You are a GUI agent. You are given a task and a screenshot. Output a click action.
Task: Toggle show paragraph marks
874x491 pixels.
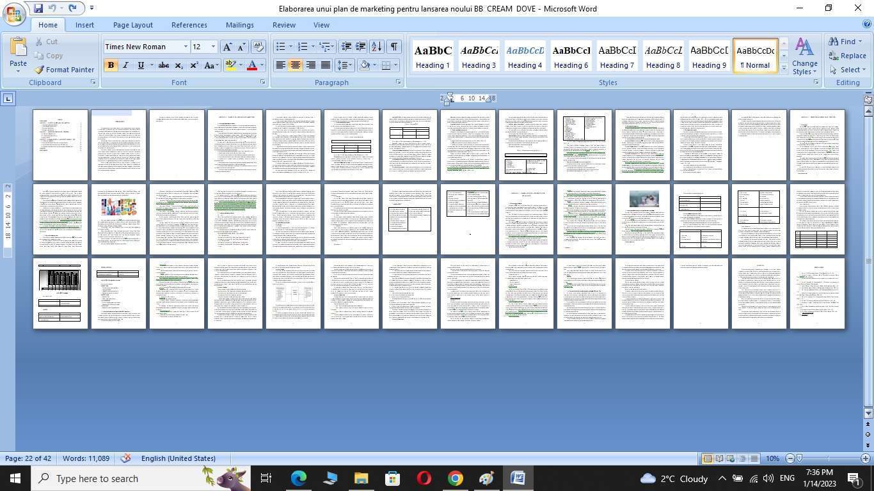pyautogui.click(x=394, y=47)
